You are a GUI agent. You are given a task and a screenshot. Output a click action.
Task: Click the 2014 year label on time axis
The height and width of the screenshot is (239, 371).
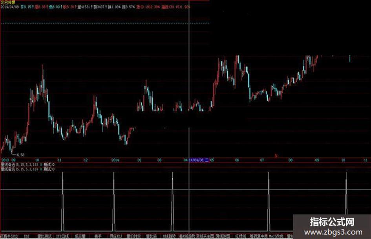tap(115, 160)
